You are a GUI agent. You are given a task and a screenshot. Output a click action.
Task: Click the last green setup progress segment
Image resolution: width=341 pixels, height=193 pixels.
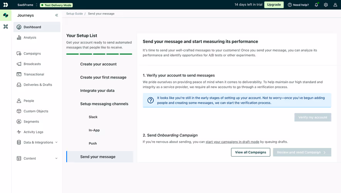tap(126, 54)
